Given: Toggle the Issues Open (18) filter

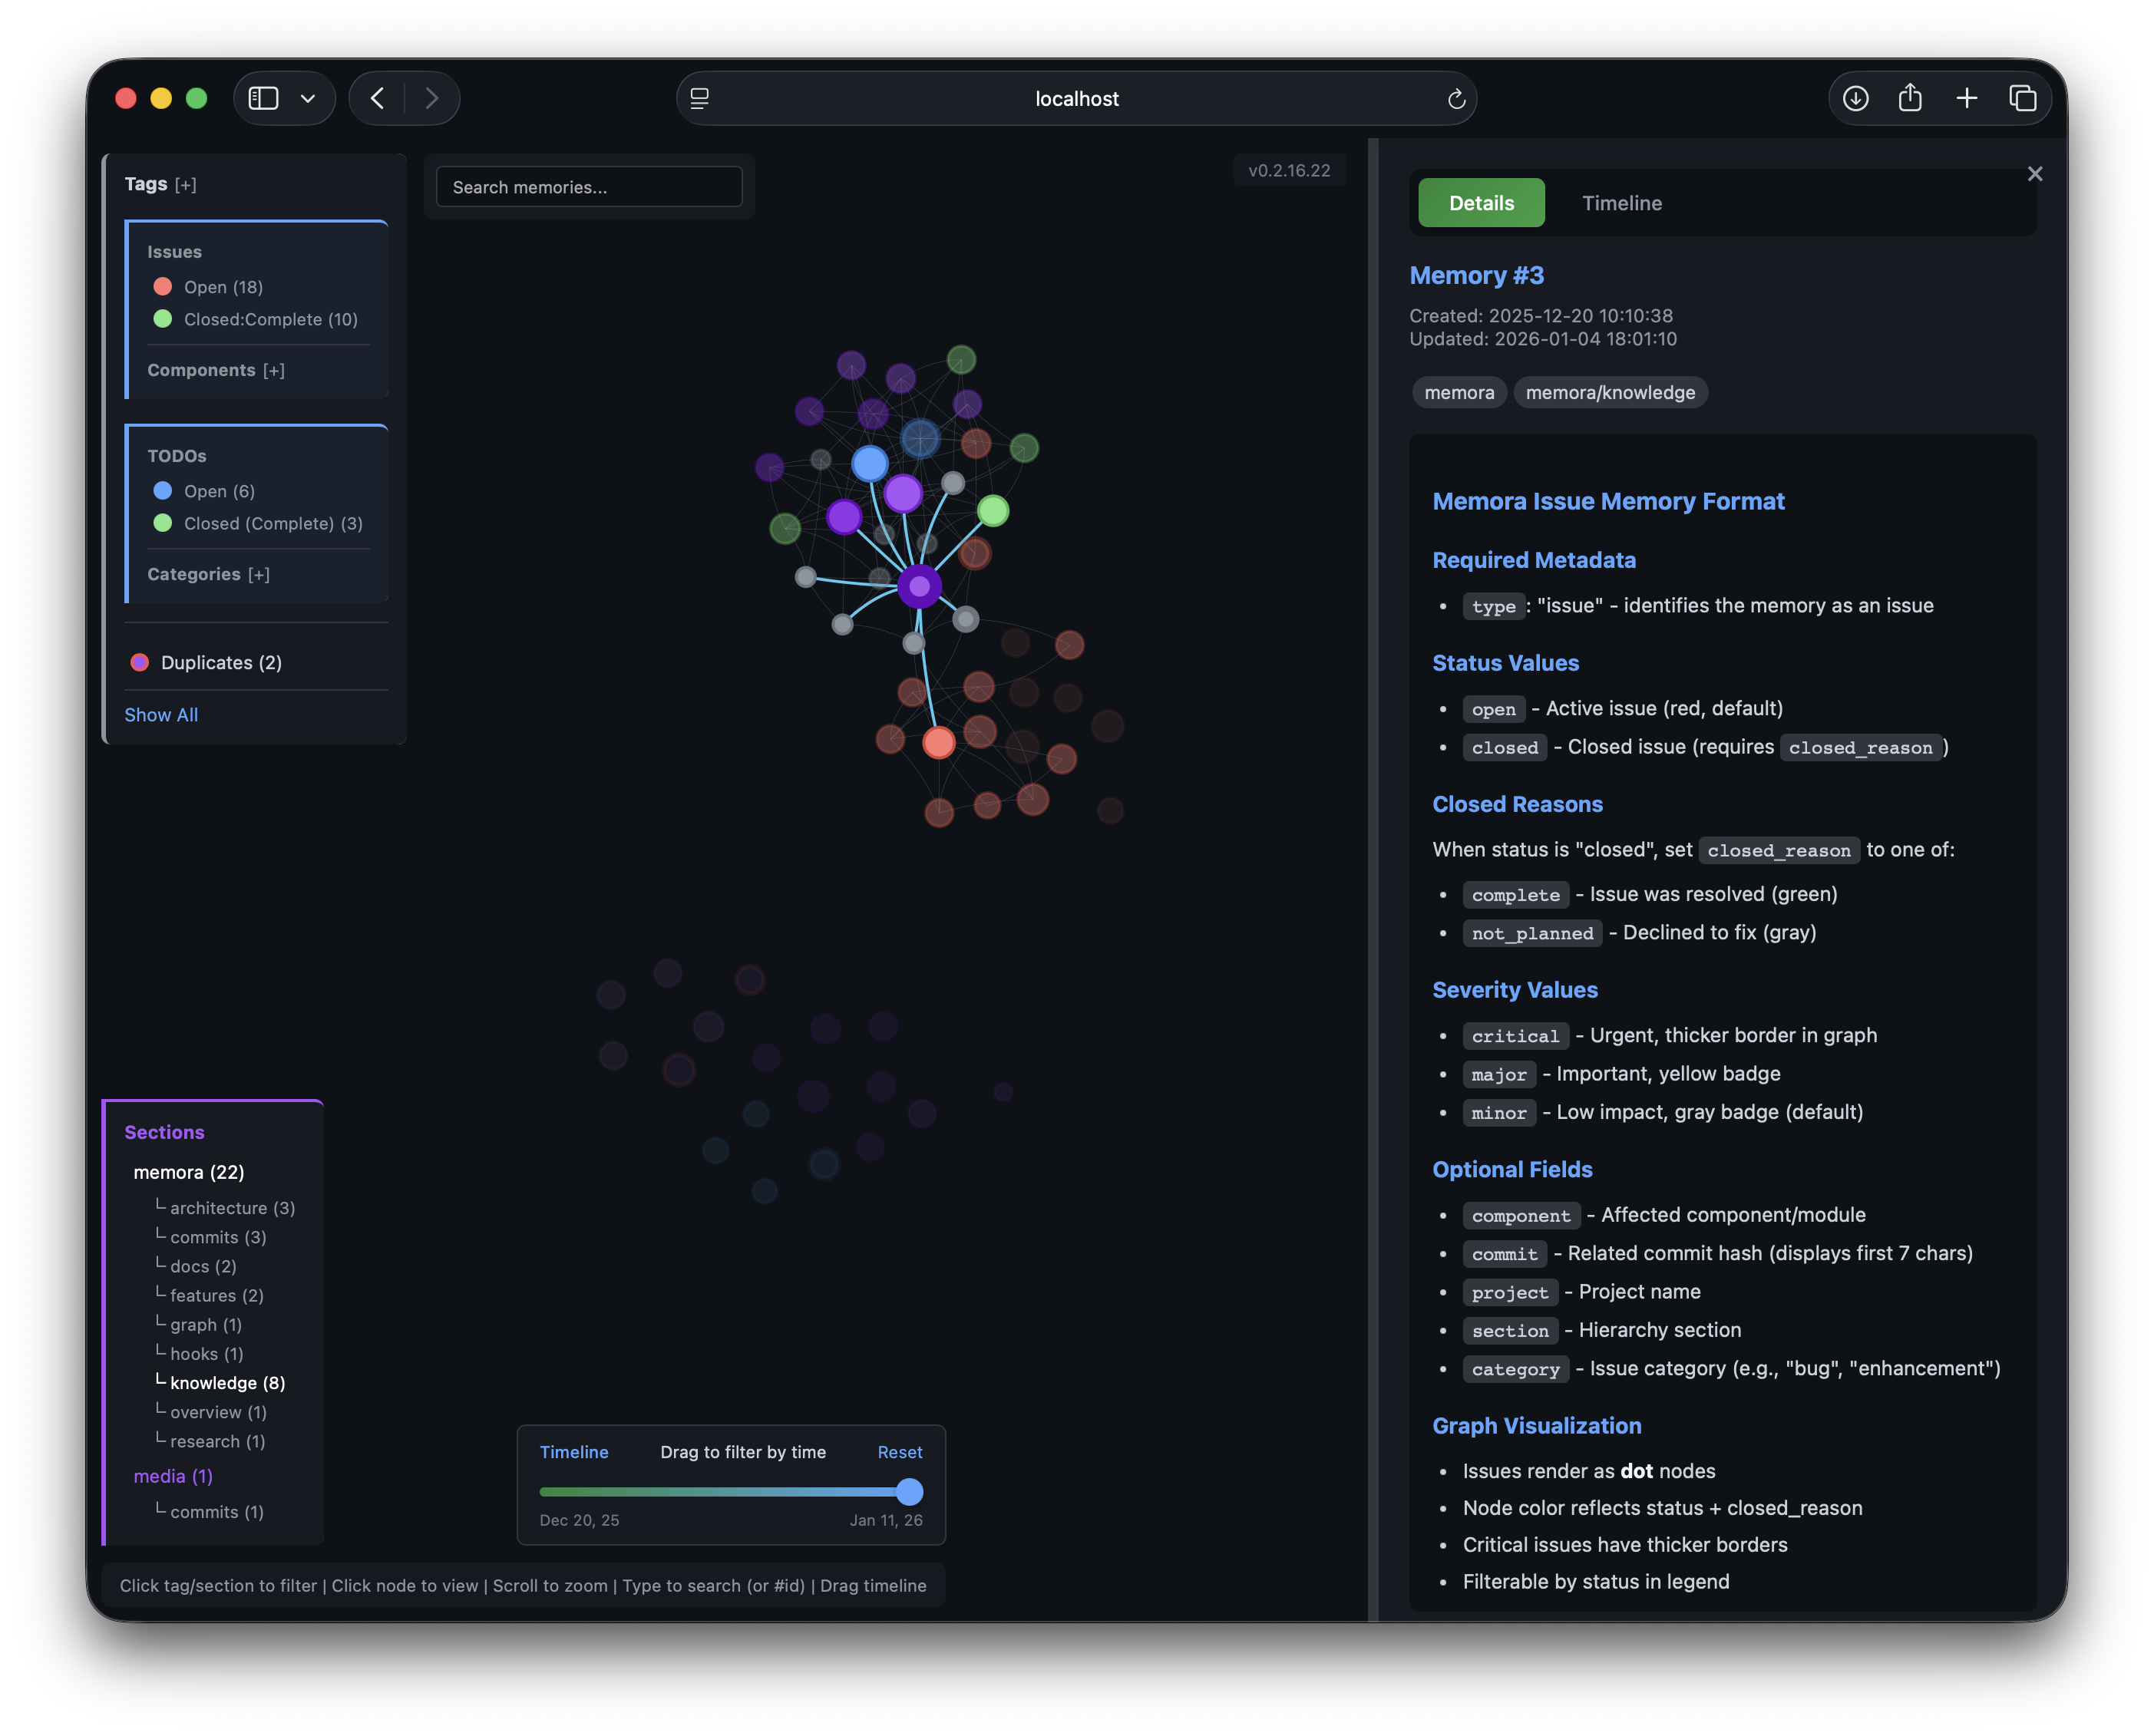Looking at the screenshot, I should tap(222, 287).
